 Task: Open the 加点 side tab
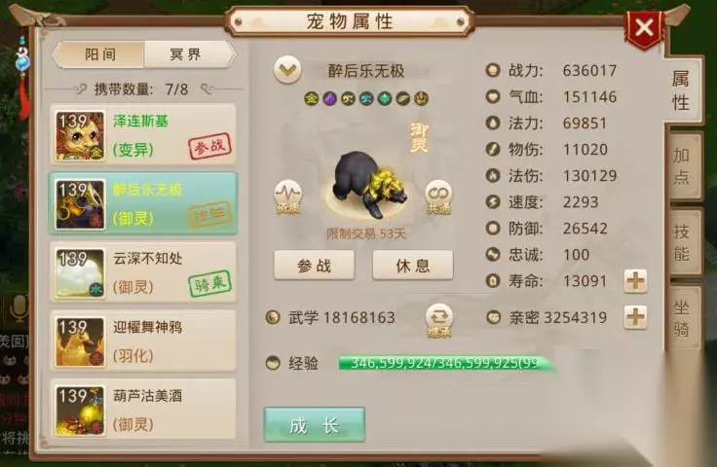click(x=683, y=166)
